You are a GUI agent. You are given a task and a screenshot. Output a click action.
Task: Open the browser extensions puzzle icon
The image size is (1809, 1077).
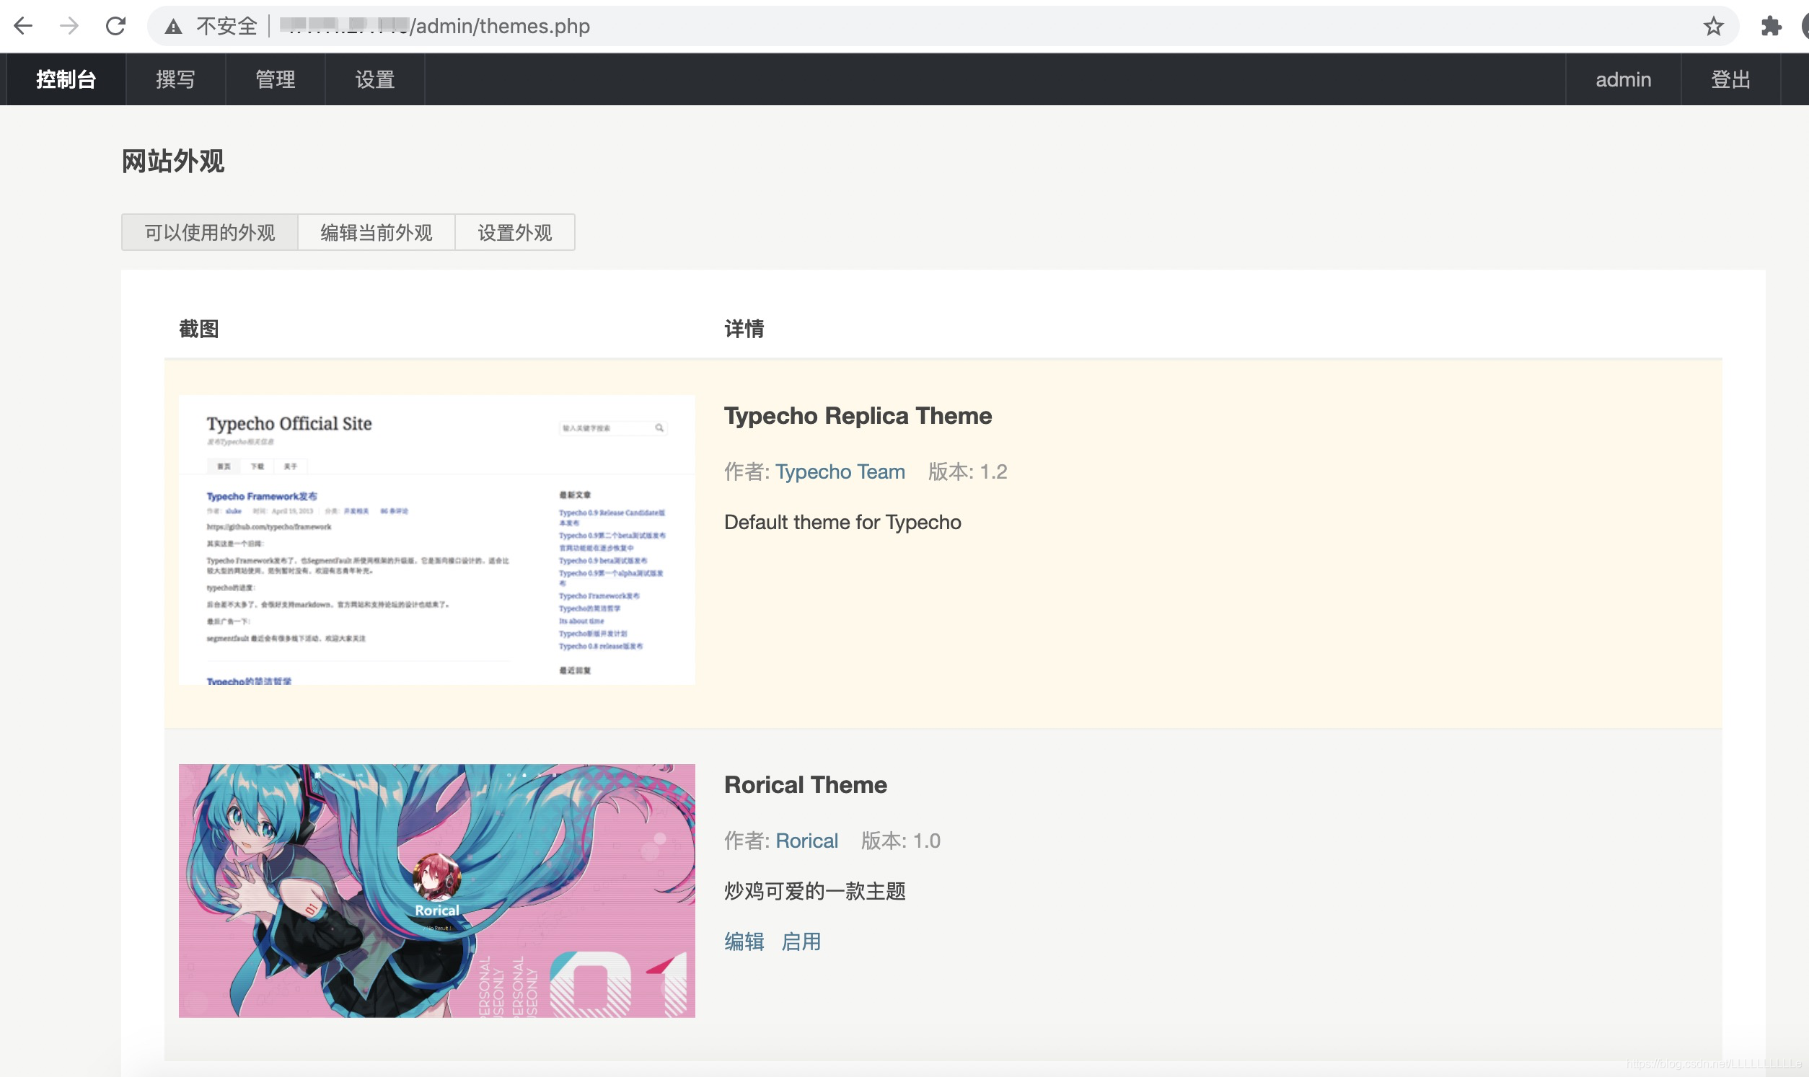[1771, 26]
